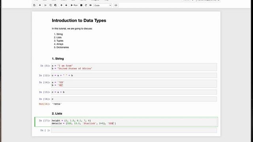Click the In [5] prompt label
The height and width of the screenshot is (142, 253).
tap(45, 66)
